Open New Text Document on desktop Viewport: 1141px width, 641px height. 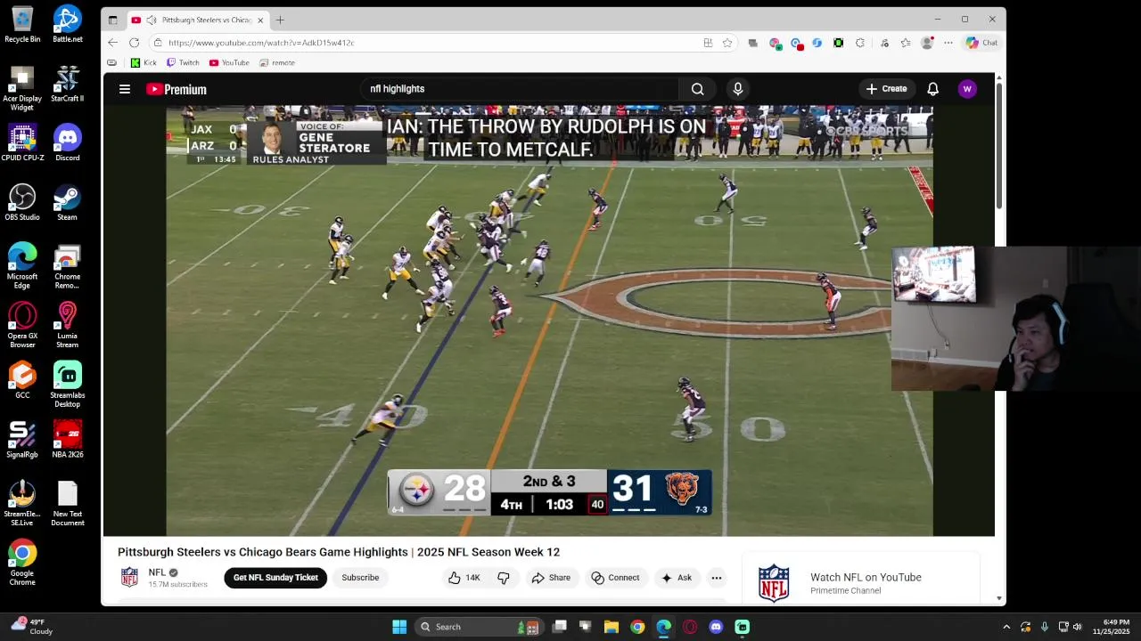coord(67,504)
